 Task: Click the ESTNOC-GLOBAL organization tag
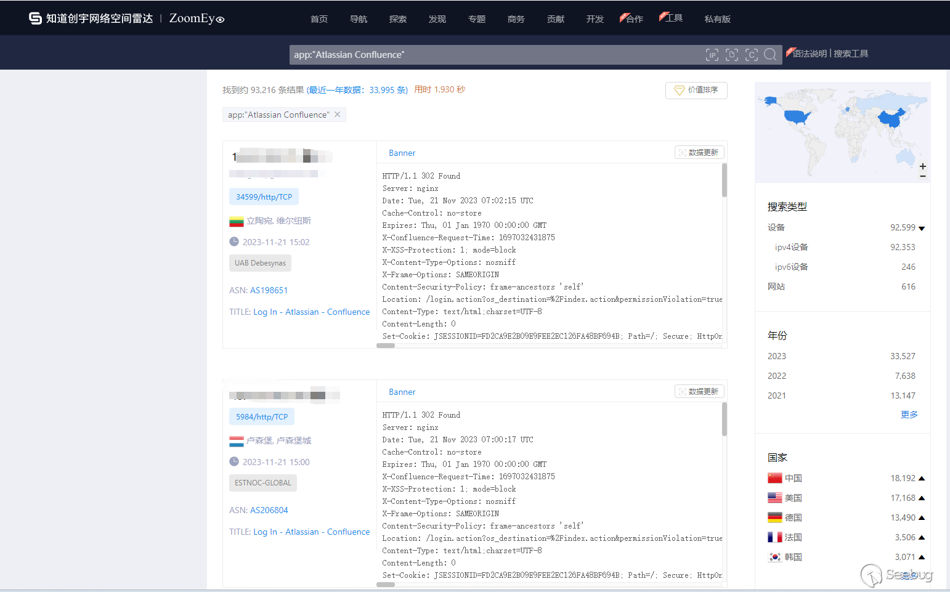coord(263,483)
